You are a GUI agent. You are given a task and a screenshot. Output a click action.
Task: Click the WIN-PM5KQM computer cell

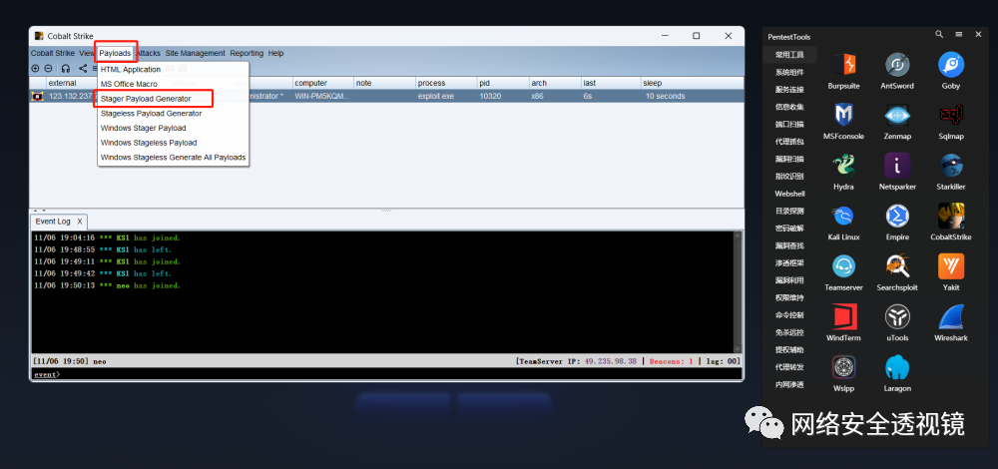tap(322, 96)
